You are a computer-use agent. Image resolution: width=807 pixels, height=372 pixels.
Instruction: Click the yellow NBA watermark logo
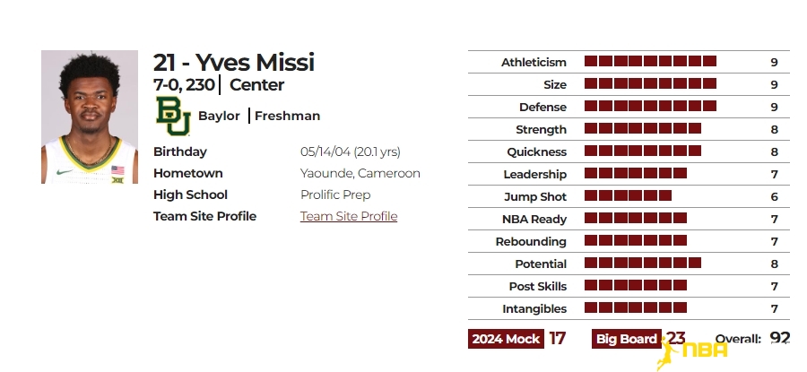point(692,352)
